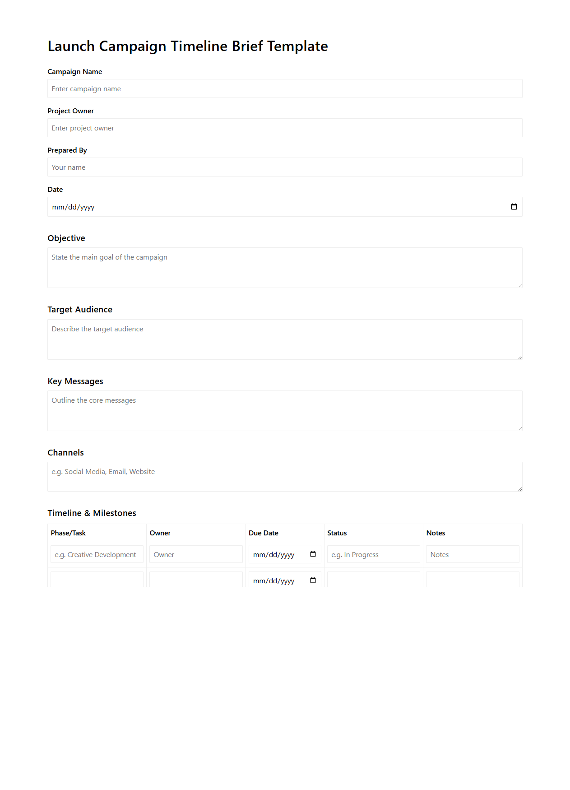The height and width of the screenshot is (790, 570).
Task: Open the calendar picker in the first Due Date row
Action: pyautogui.click(x=312, y=554)
